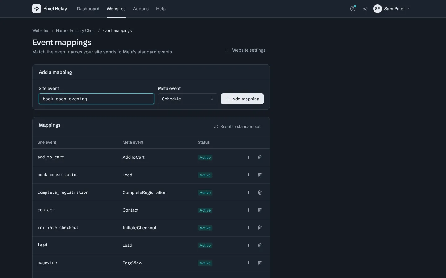
Task: Click the Websites breadcrumb link
Action: [41, 30]
